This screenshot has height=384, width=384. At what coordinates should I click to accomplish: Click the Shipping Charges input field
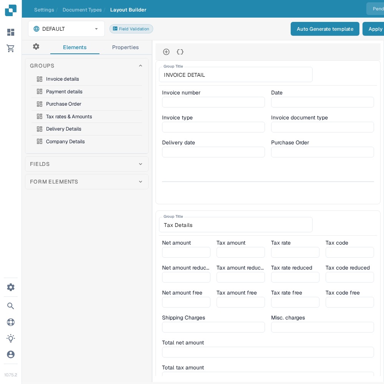click(213, 327)
